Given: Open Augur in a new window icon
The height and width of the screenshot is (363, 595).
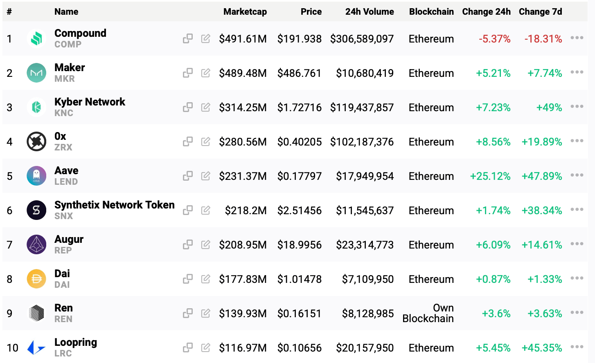Looking at the screenshot, I should click(188, 244).
